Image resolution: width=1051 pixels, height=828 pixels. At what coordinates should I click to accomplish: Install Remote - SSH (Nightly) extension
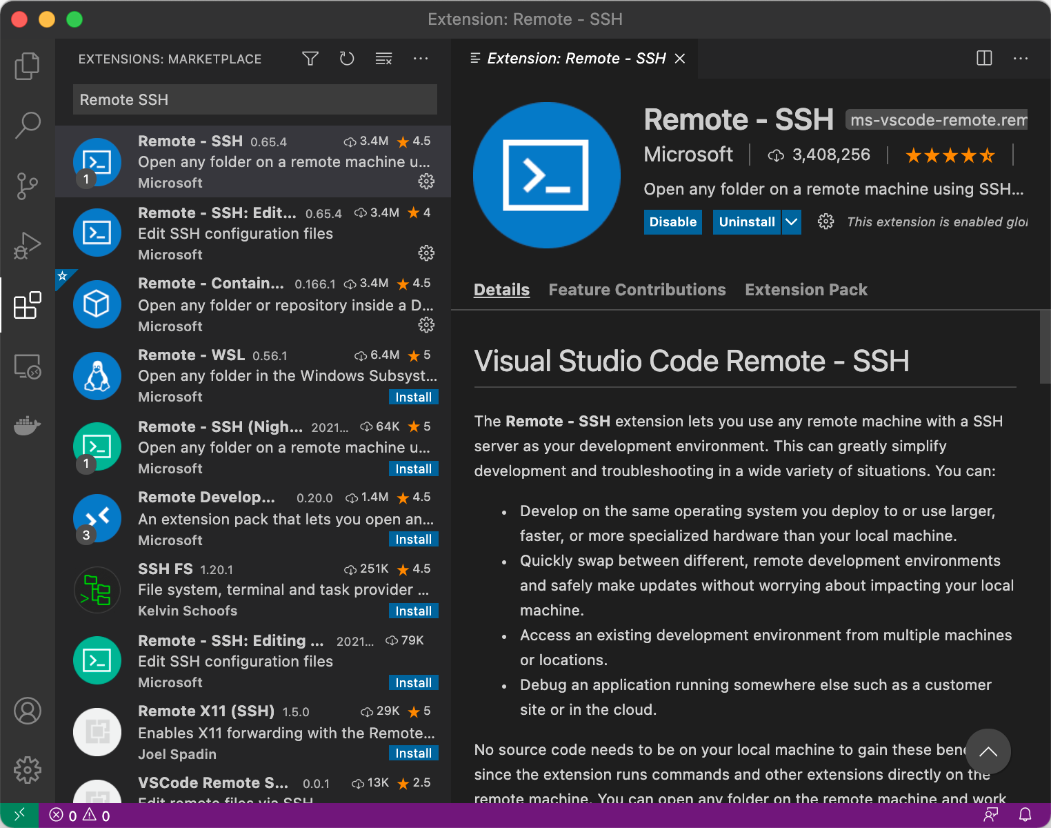(414, 469)
